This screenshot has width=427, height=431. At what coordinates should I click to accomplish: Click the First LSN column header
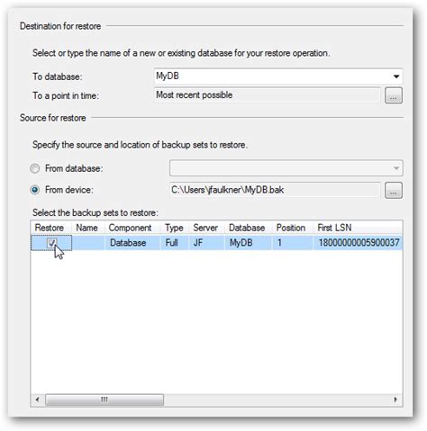[358, 228]
